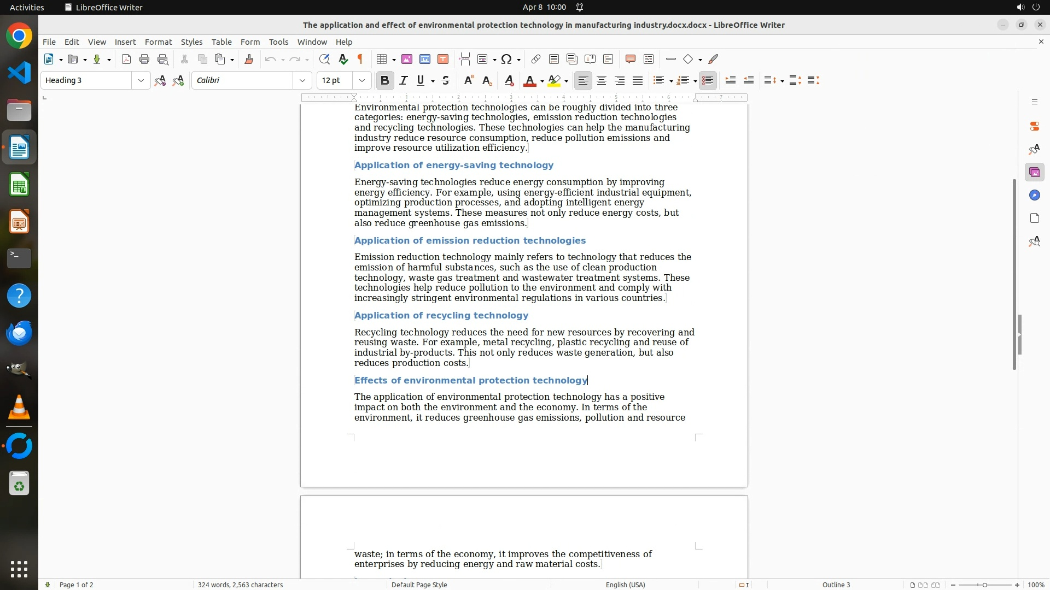
Task: Click the Default Page Style status text
Action: tap(419, 585)
